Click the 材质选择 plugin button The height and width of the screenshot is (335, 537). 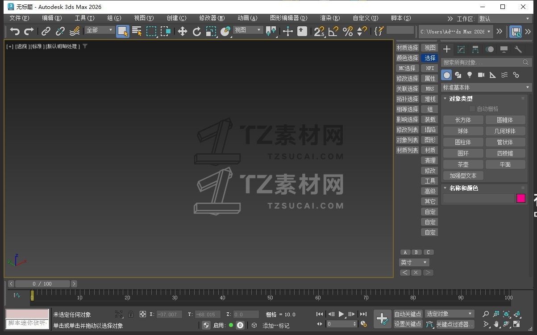(x=407, y=48)
